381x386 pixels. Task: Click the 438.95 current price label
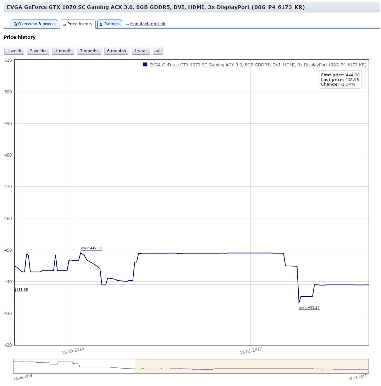coord(22,289)
